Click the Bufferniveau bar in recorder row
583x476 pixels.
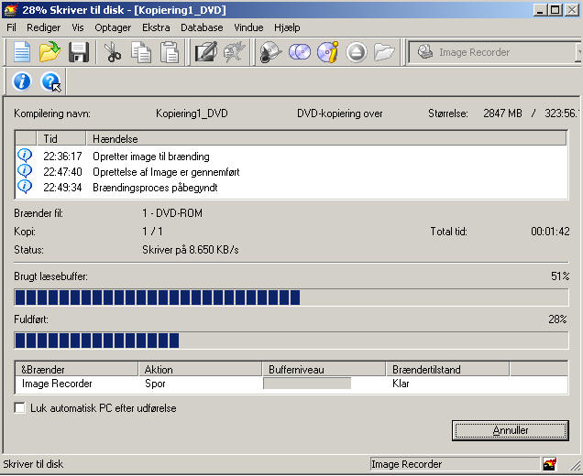pyautogui.click(x=307, y=384)
